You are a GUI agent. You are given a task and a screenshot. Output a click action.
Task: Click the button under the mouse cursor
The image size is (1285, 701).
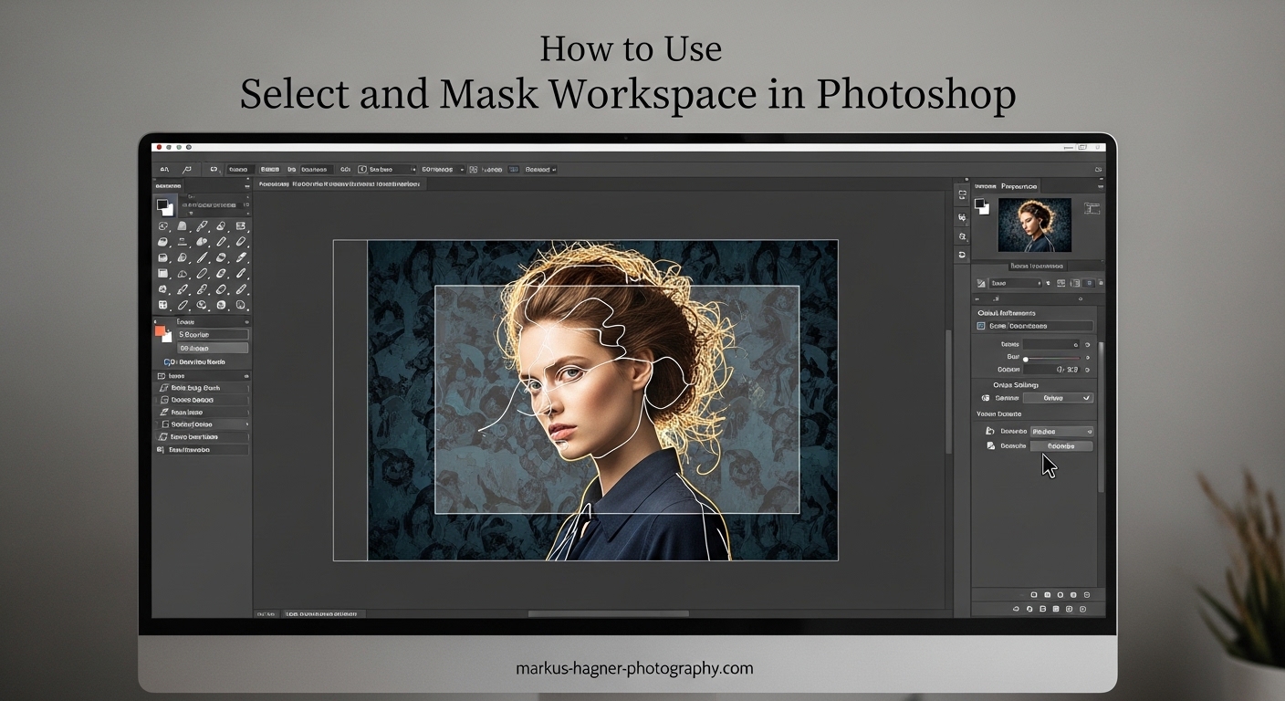(x=1061, y=446)
